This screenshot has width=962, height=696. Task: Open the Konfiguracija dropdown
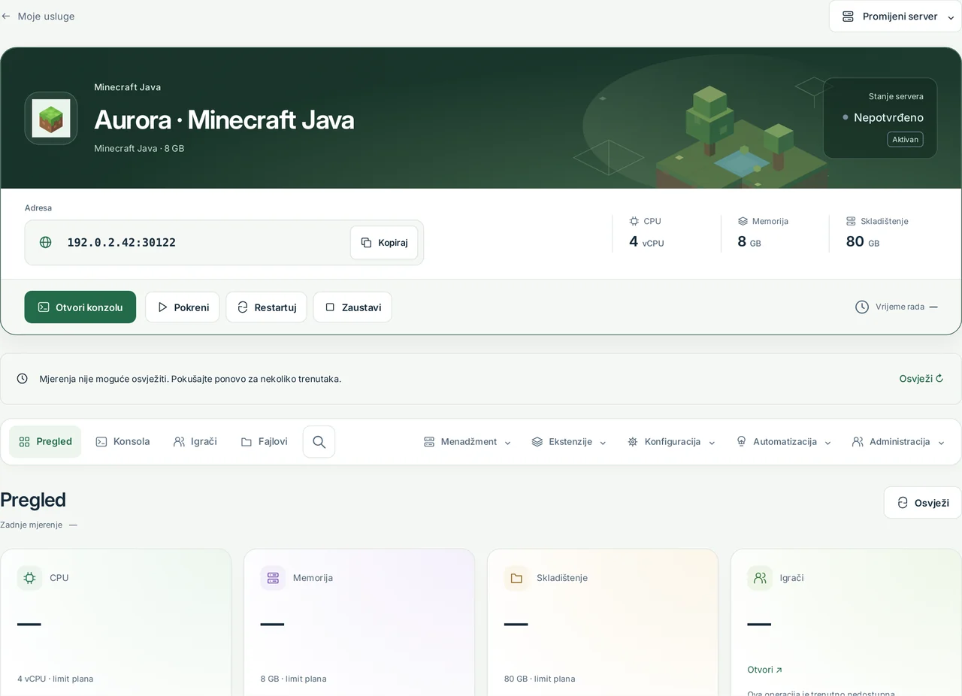click(x=671, y=442)
